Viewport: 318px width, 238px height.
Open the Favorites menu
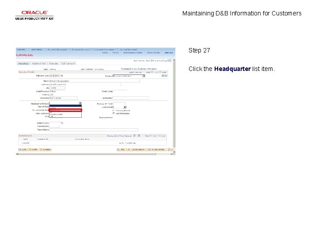pyautogui.click(x=21, y=49)
